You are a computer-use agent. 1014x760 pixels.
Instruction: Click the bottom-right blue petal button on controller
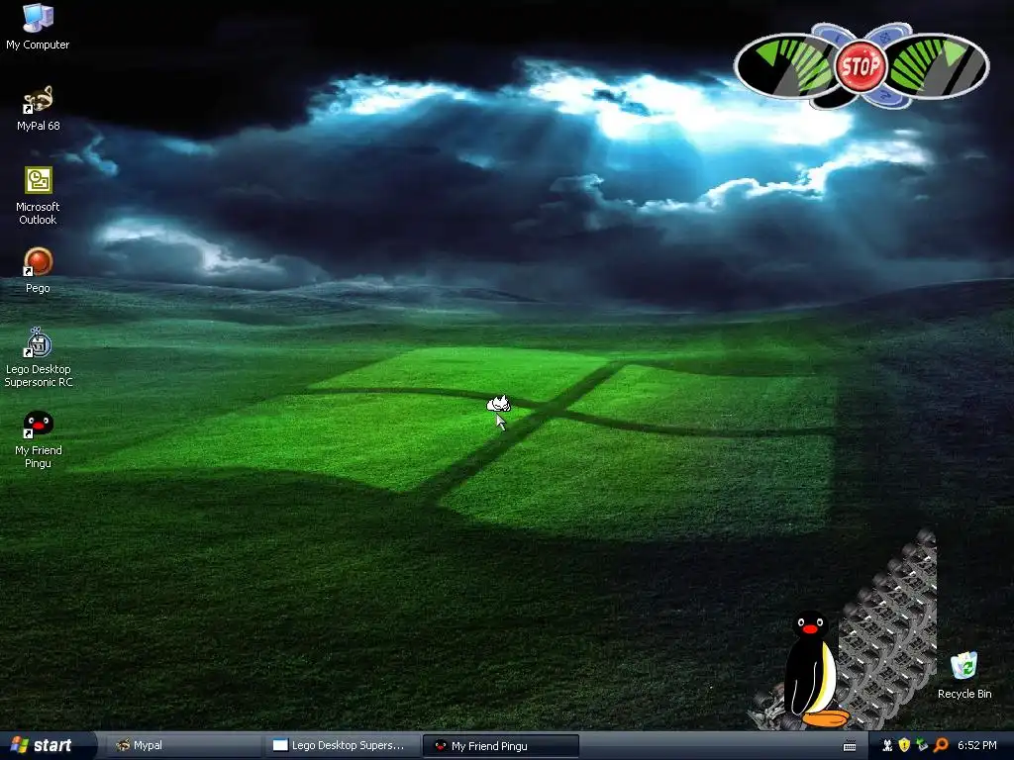pos(888,98)
